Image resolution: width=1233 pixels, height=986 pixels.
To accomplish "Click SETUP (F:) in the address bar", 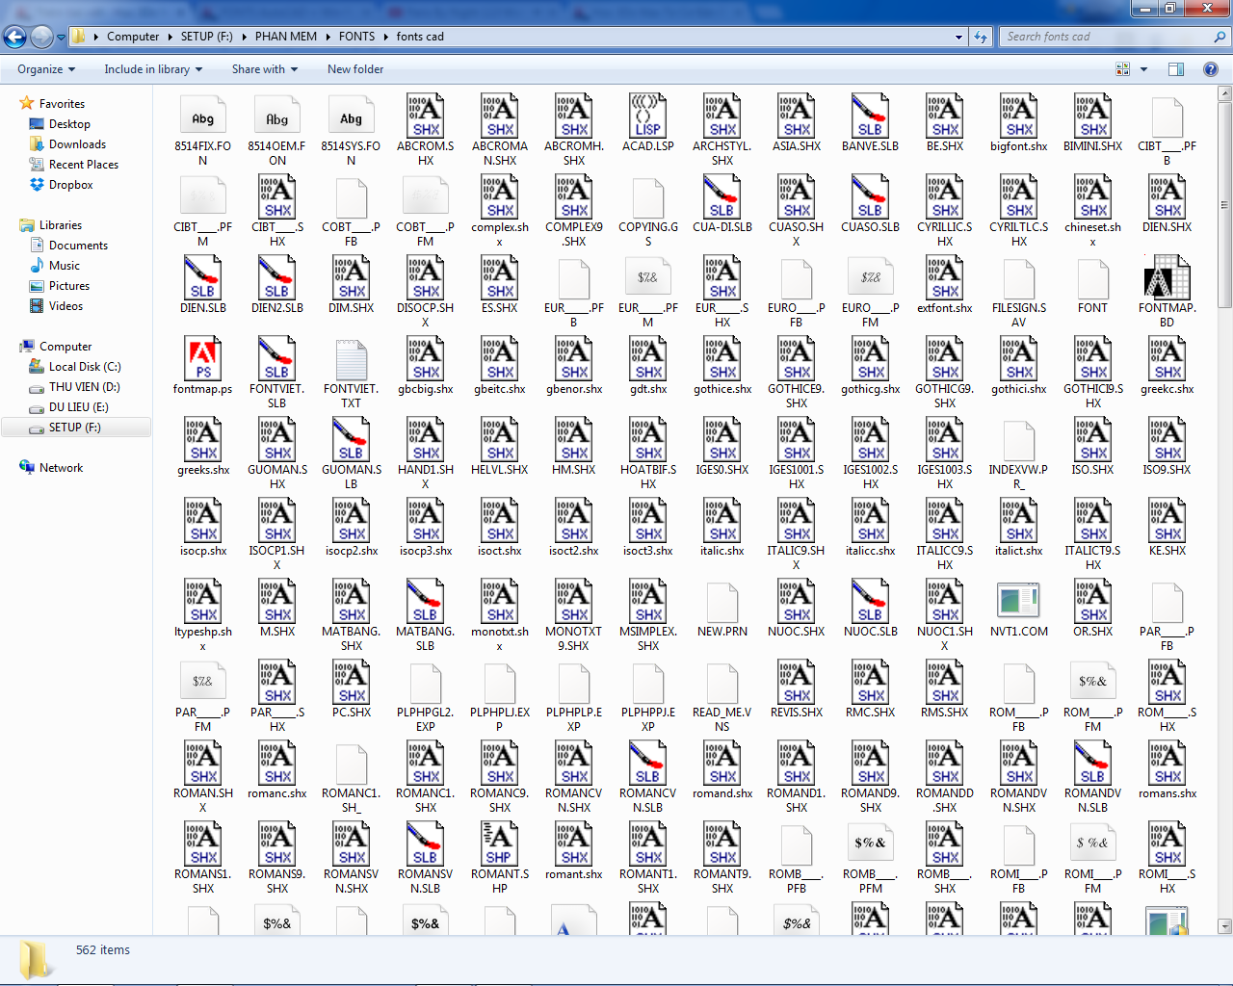I will coord(207,37).
